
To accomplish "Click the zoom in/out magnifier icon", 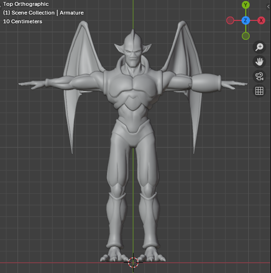I will point(259,47).
